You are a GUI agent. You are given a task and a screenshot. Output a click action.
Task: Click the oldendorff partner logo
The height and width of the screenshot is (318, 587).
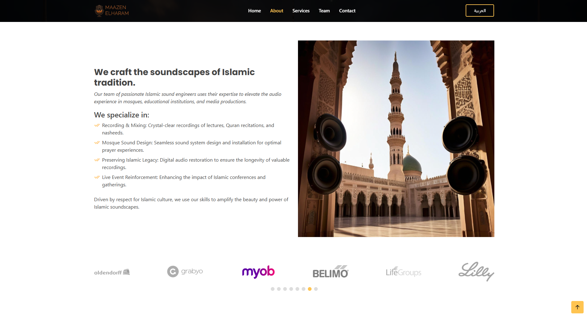click(112, 272)
